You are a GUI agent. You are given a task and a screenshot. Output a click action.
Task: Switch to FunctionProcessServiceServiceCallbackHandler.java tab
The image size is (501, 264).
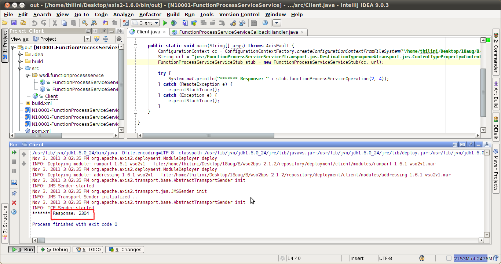point(238,32)
